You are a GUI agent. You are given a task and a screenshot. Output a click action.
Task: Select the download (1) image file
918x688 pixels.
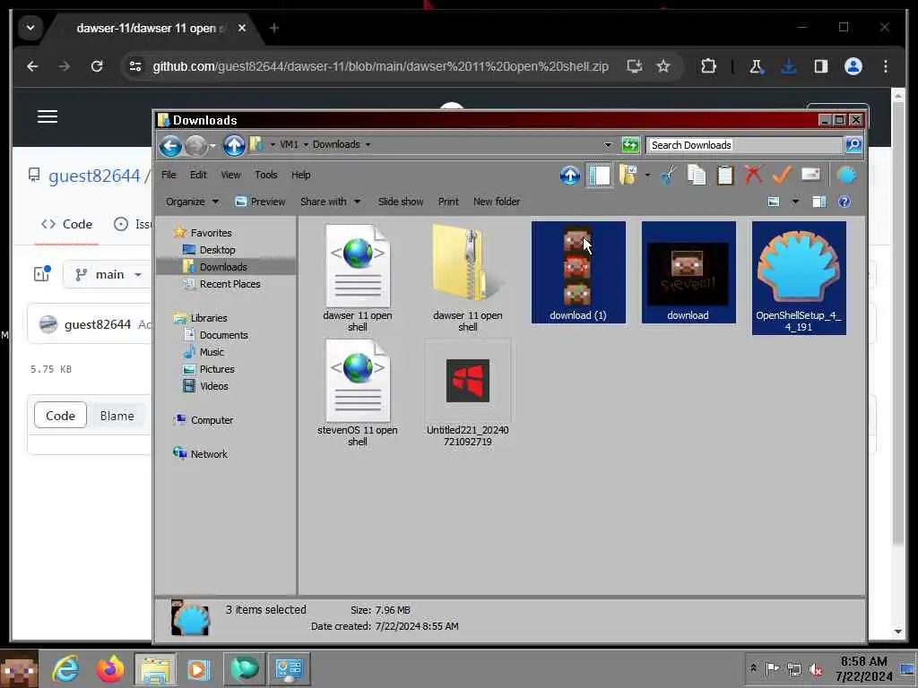578,272
